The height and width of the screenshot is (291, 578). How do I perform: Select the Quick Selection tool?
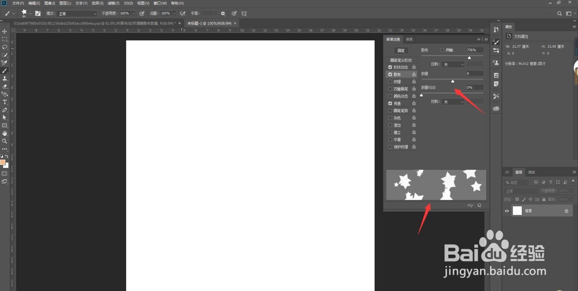point(5,55)
